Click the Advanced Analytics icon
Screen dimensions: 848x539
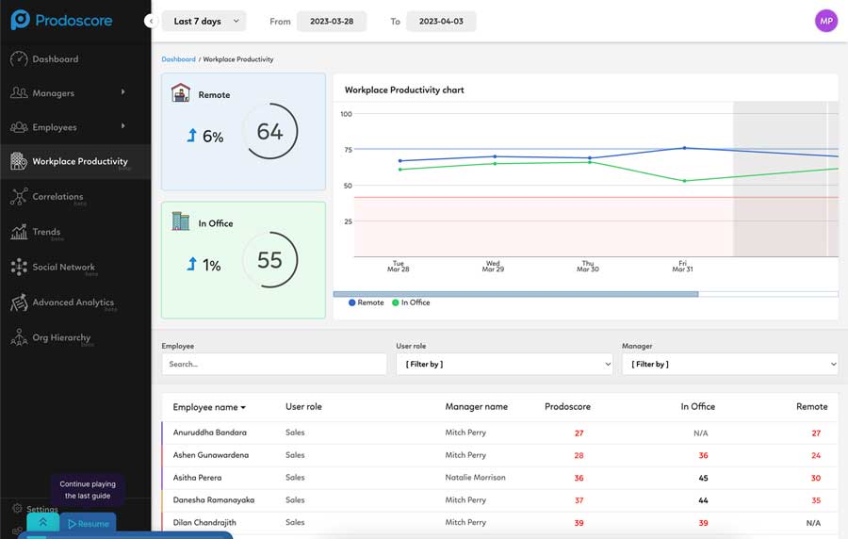pyautogui.click(x=19, y=302)
